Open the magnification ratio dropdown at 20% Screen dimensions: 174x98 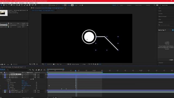(x=38, y=64)
